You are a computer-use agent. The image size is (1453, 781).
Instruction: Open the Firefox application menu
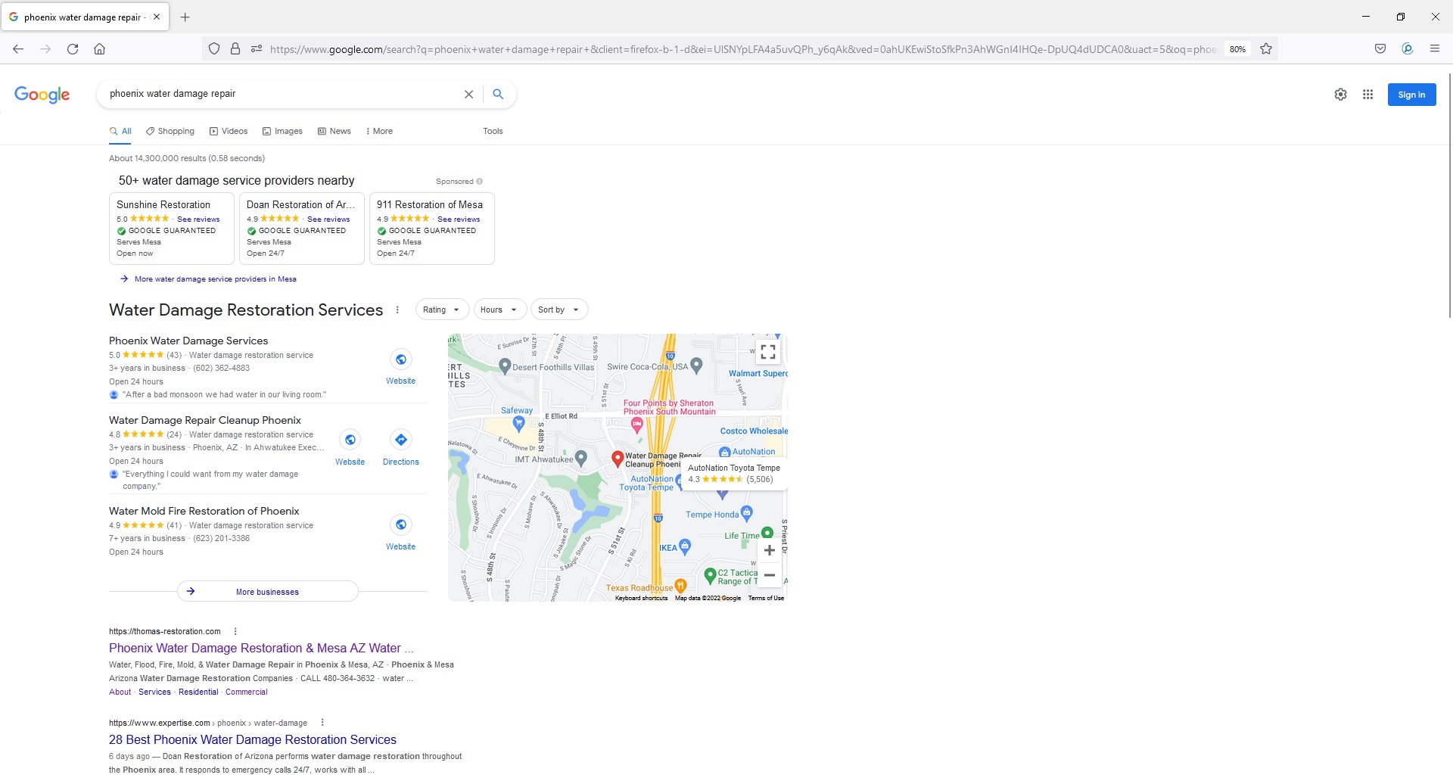coord(1434,48)
